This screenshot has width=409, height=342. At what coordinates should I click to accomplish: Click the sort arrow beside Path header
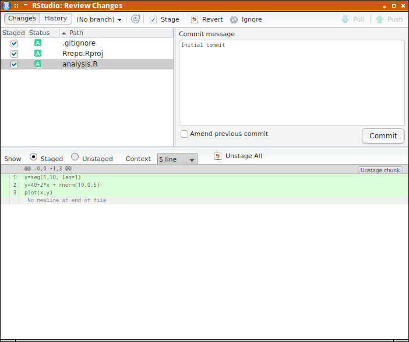point(64,33)
